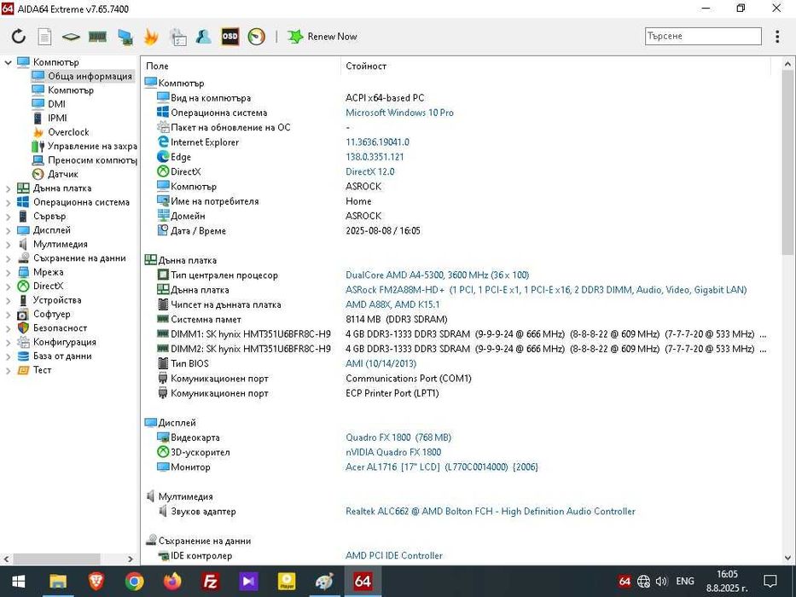Open the OSD panel icon

click(x=230, y=37)
